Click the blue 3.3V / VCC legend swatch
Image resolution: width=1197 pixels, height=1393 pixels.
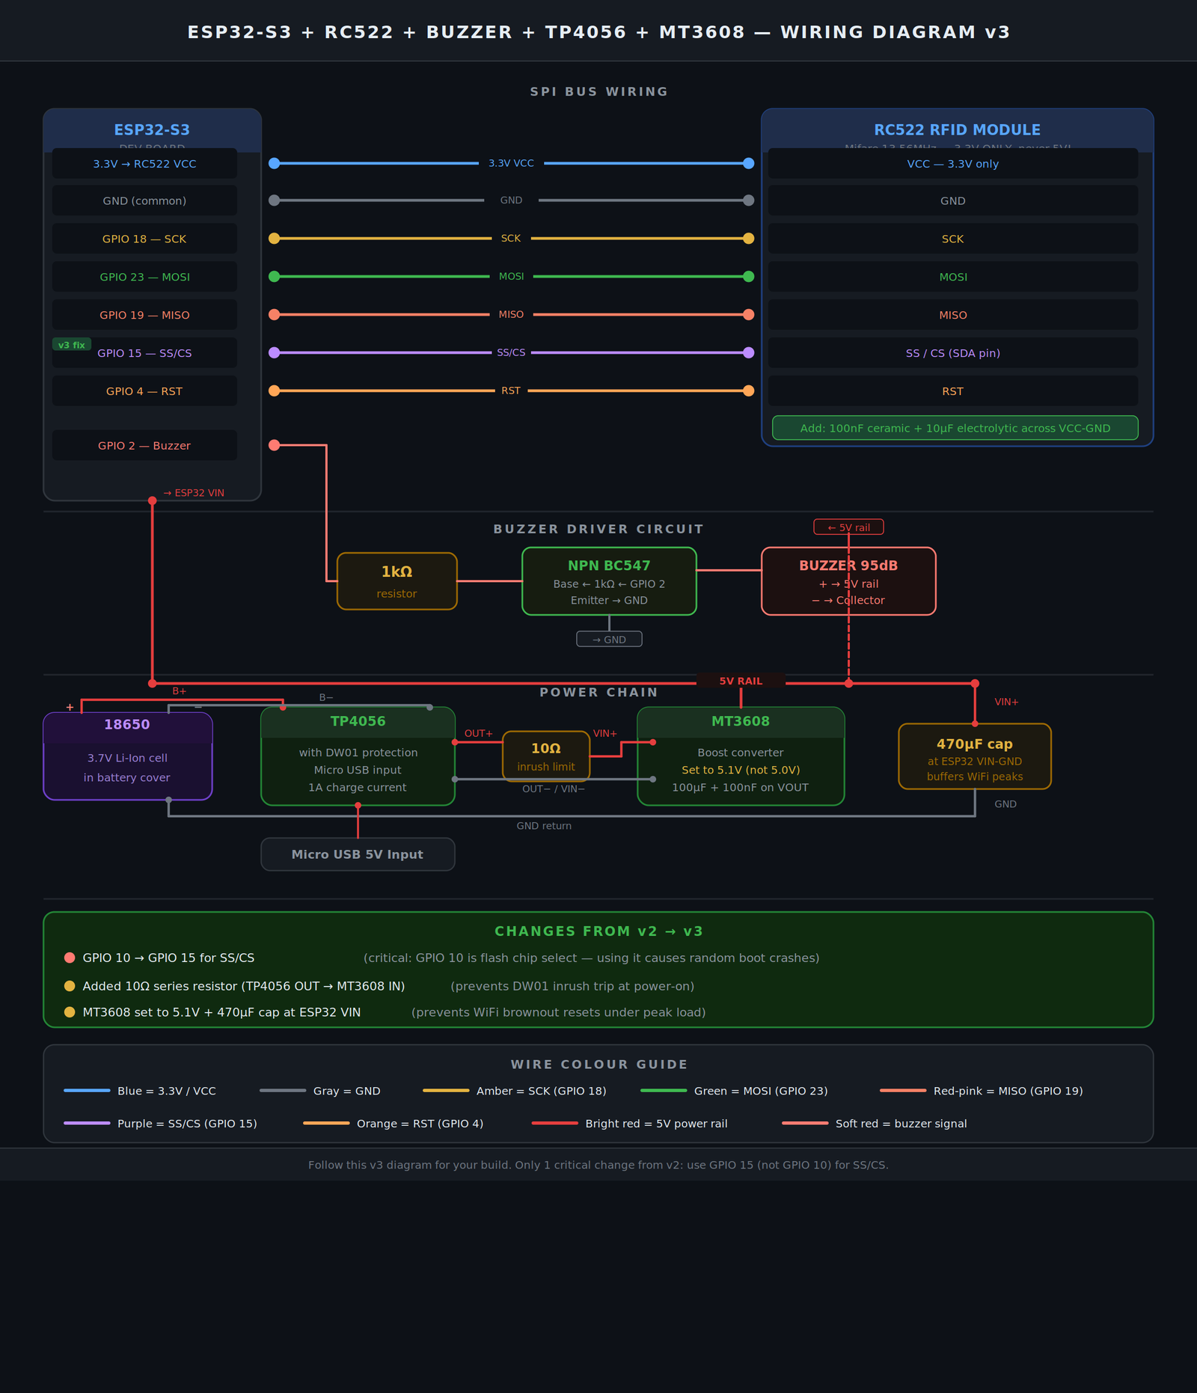[87, 1091]
